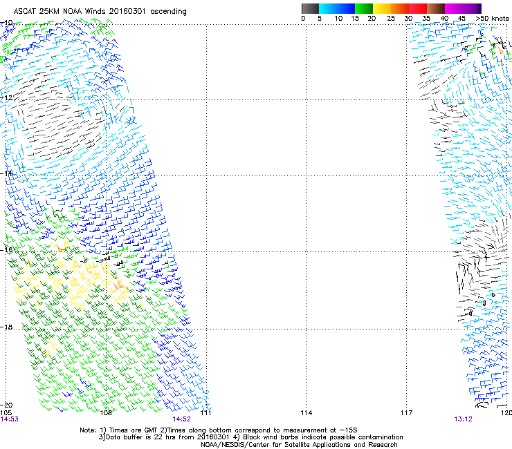
Task: Click the -18 latitude axis label
Action: [x=6, y=327]
